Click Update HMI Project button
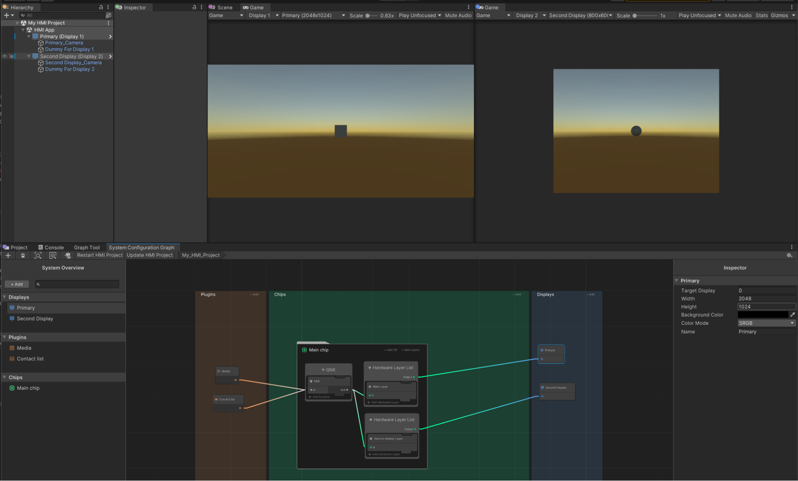Viewport: 798px width, 481px height. point(150,255)
